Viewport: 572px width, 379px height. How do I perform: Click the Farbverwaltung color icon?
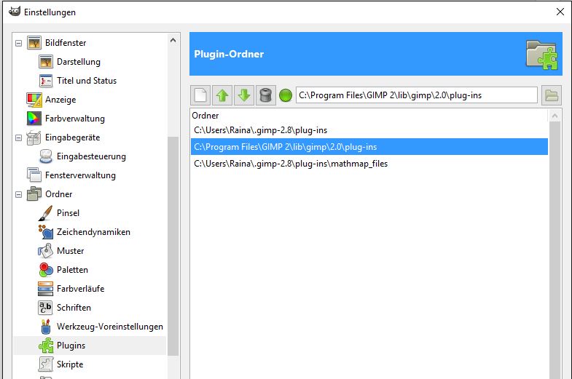(34, 119)
